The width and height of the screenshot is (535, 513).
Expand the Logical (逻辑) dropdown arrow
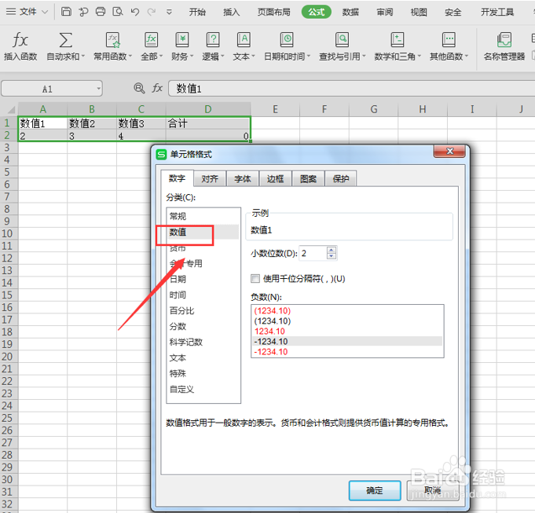(222, 57)
